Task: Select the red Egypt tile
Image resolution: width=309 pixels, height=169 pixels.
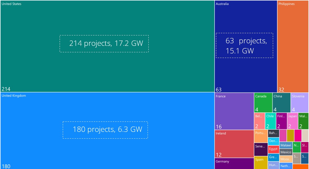Action: (273, 149)
